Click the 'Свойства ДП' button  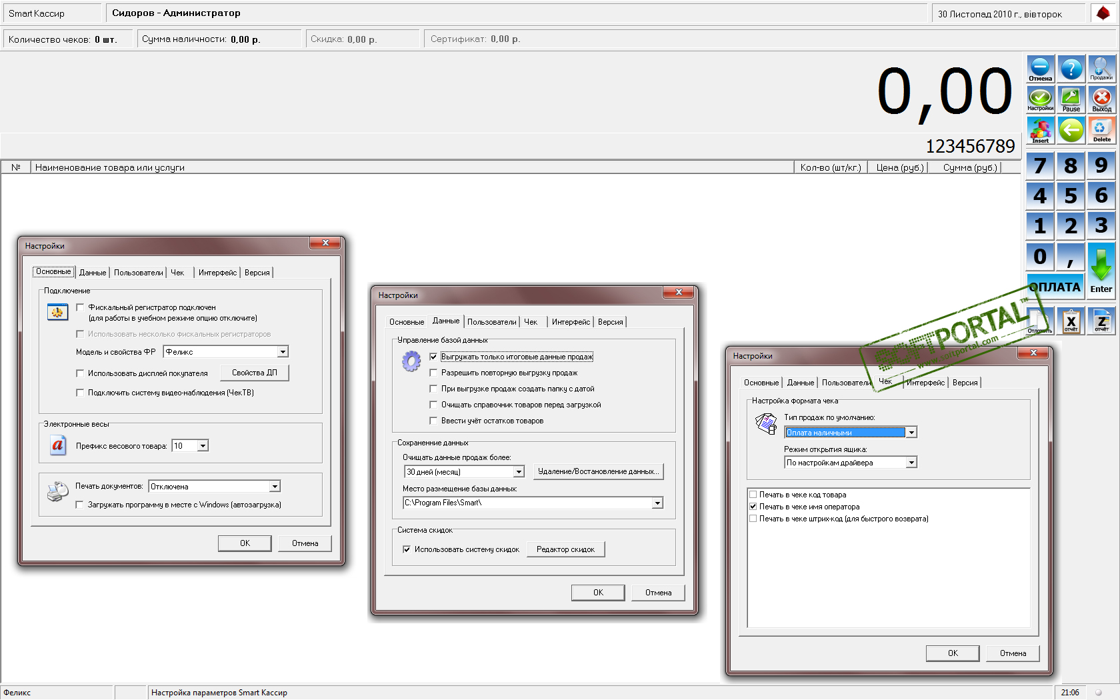[x=255, y=373]
